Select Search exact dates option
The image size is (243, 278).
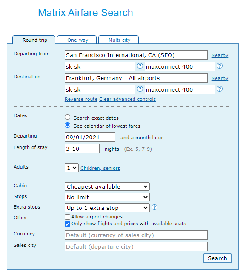tap(67, 117)
